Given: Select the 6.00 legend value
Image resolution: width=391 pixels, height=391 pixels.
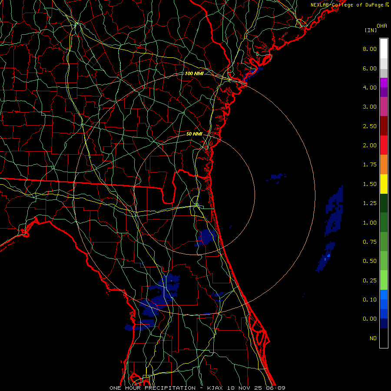Looking at the screenshot, I should [370, 68].
